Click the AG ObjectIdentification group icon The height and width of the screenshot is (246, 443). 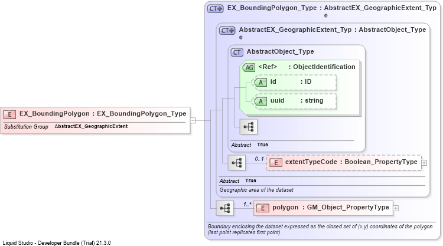[x=249, y=67]
